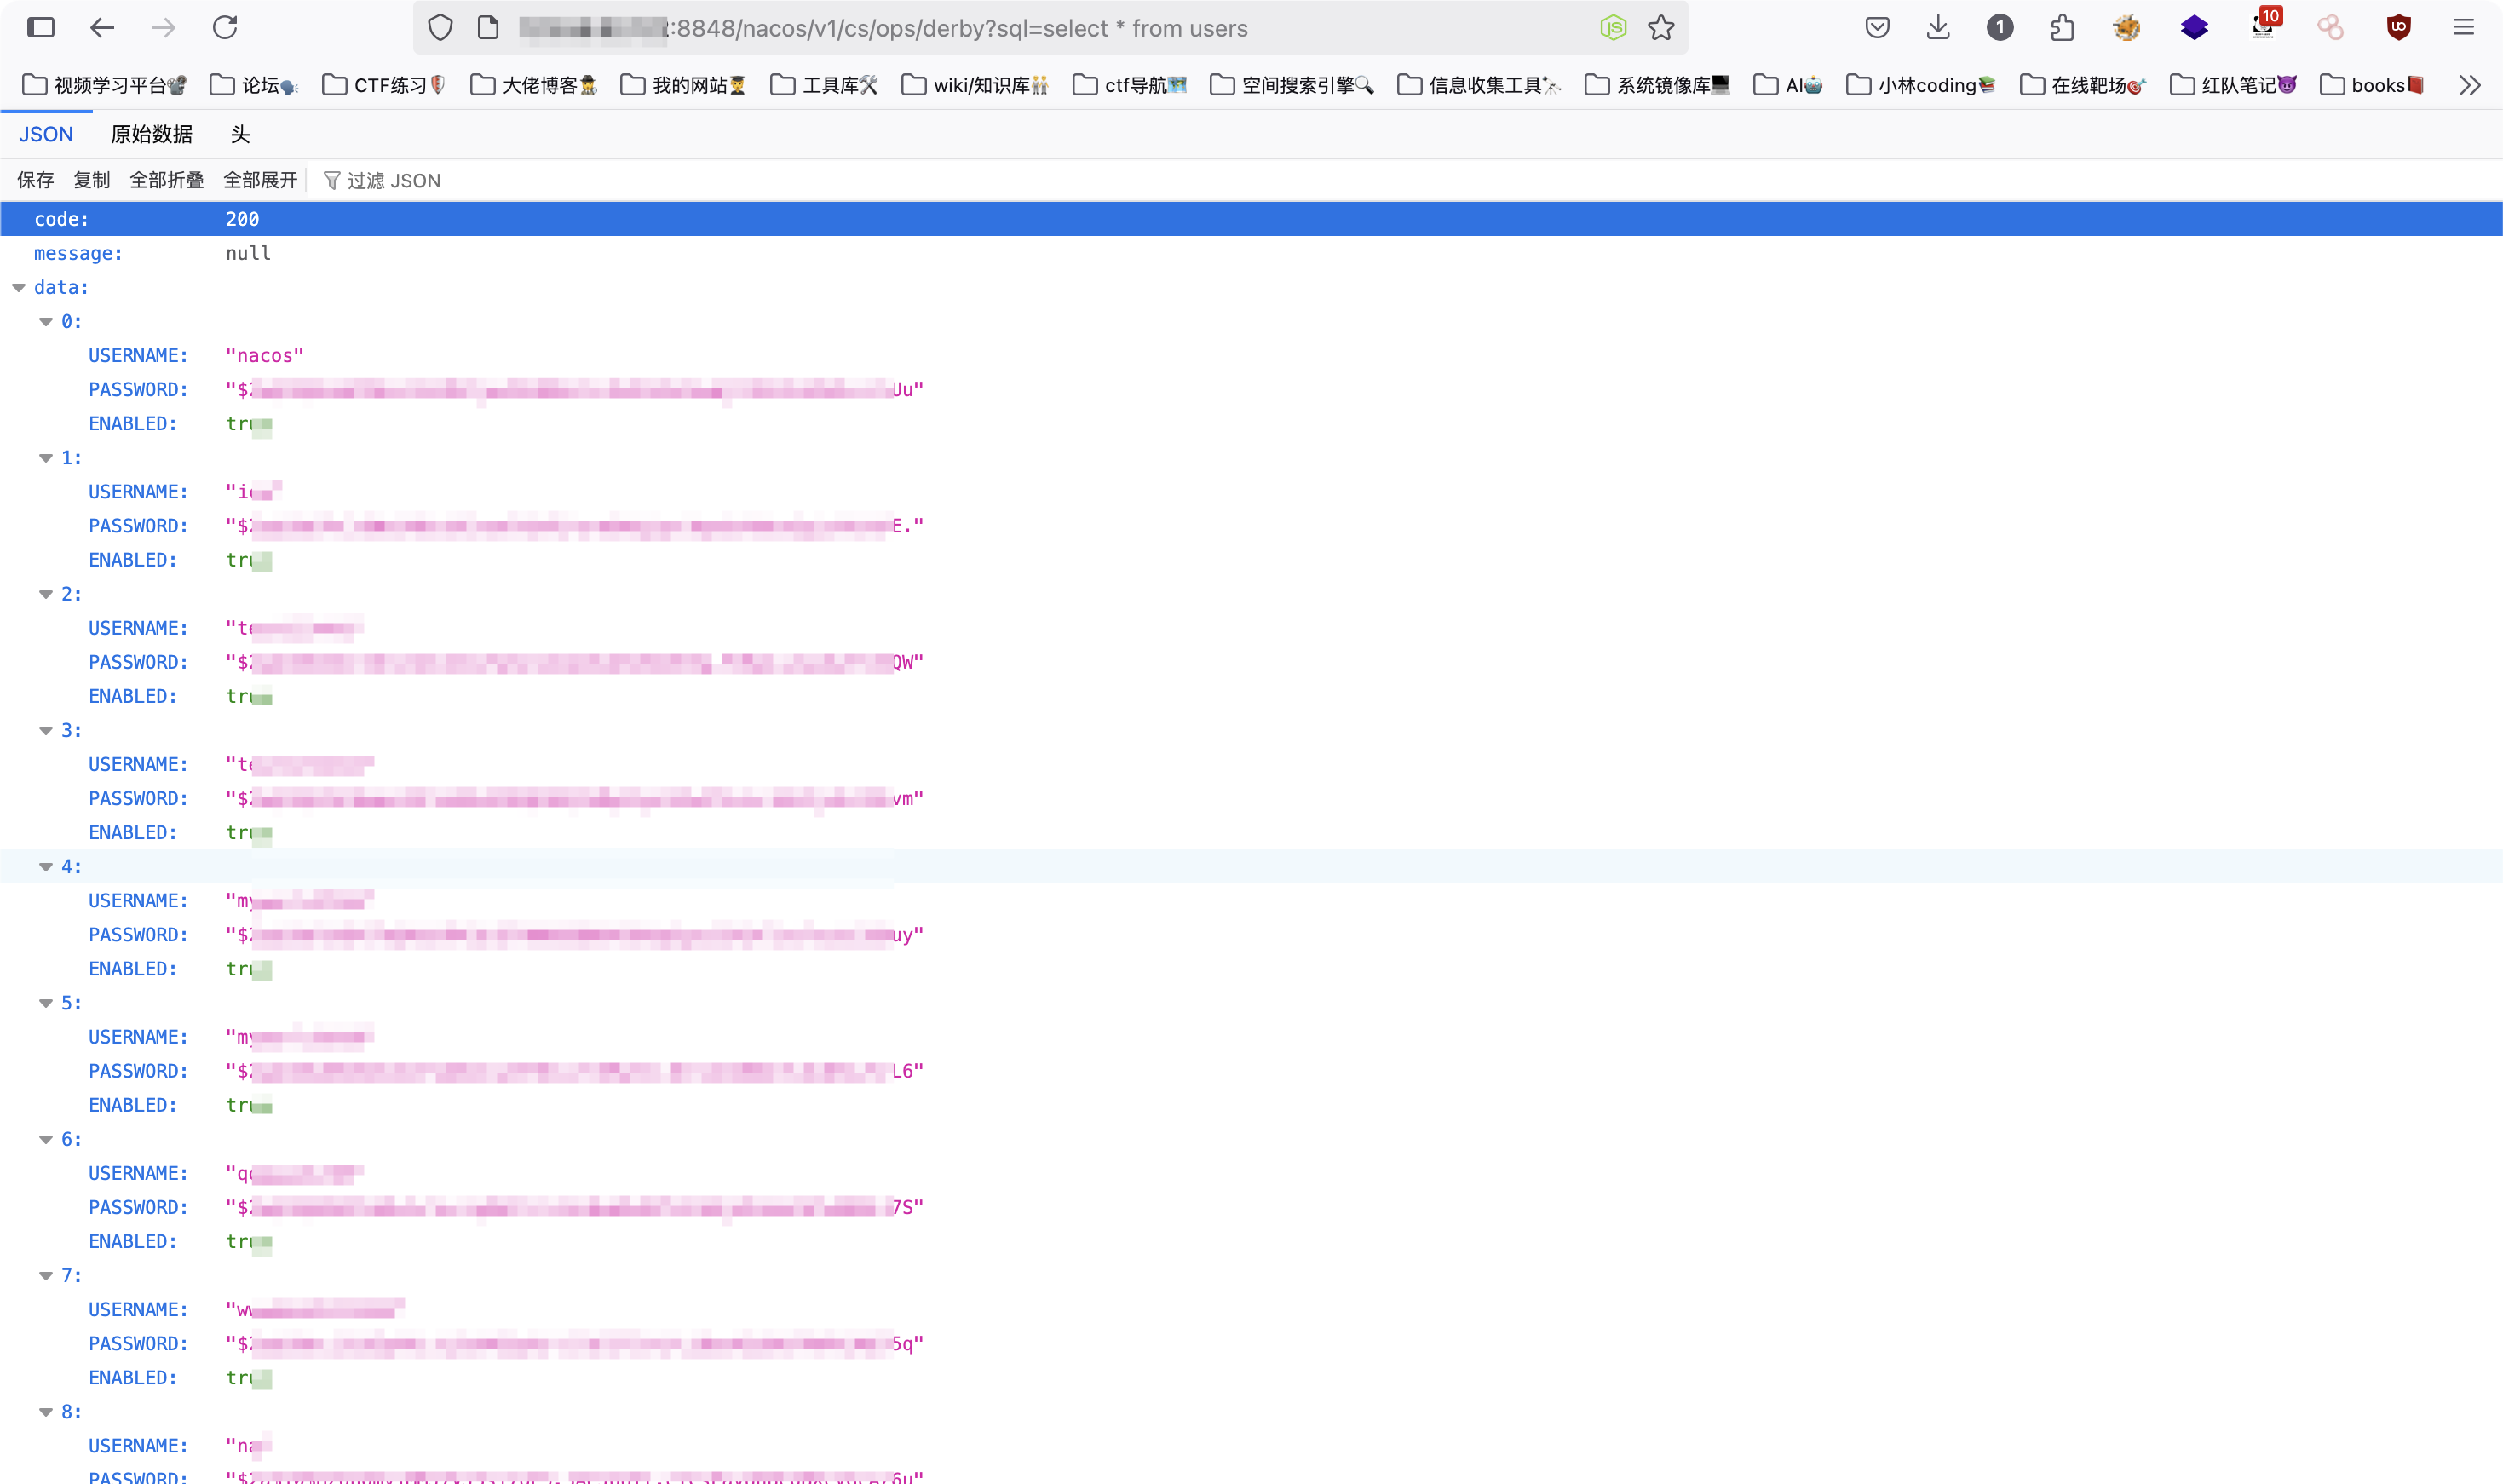Screen dimensions: 2503x1484
Task: Collapse the data node
Action: (x=19, y=288)
